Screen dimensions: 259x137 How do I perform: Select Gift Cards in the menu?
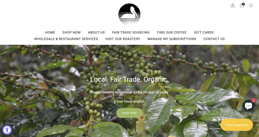(204, 32)
